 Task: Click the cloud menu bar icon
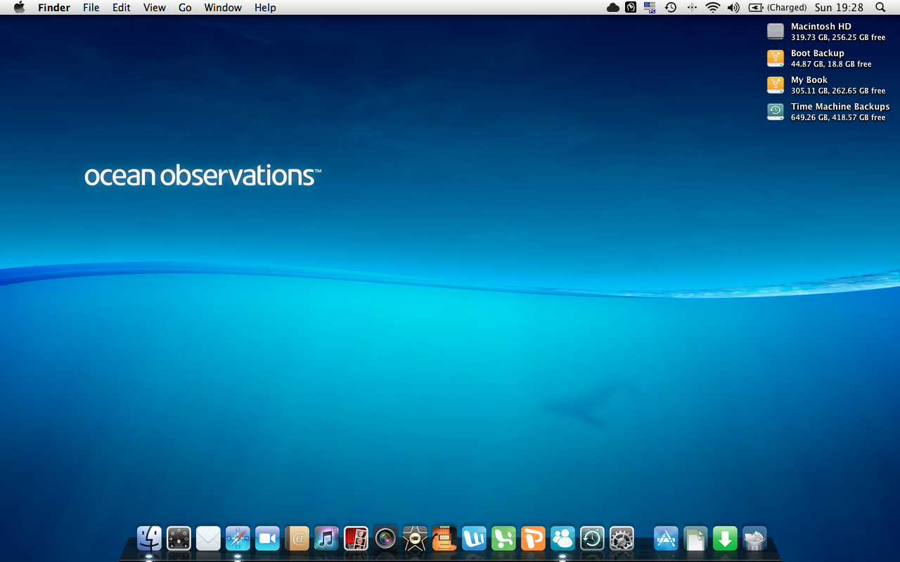[613, 8]
